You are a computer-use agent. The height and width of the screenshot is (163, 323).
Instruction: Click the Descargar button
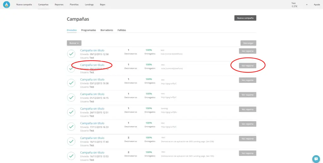click(x=248, y=43)
